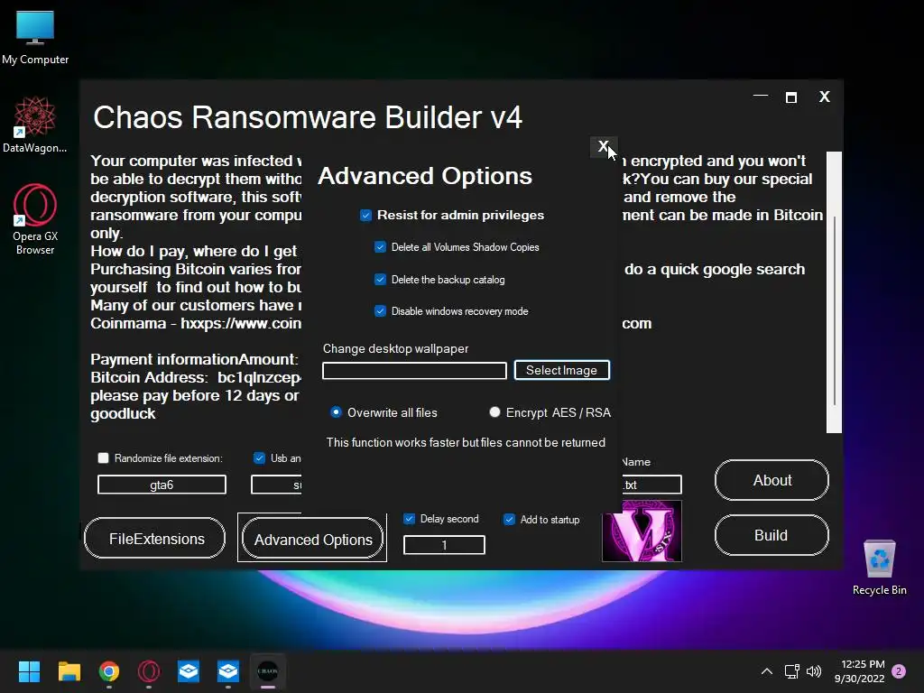Open the My Computer desktop icon

point(35,37)
